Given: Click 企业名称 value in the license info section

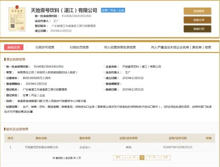Looking at the screenshot, I should pyautogui.click(x=141, y=66).
